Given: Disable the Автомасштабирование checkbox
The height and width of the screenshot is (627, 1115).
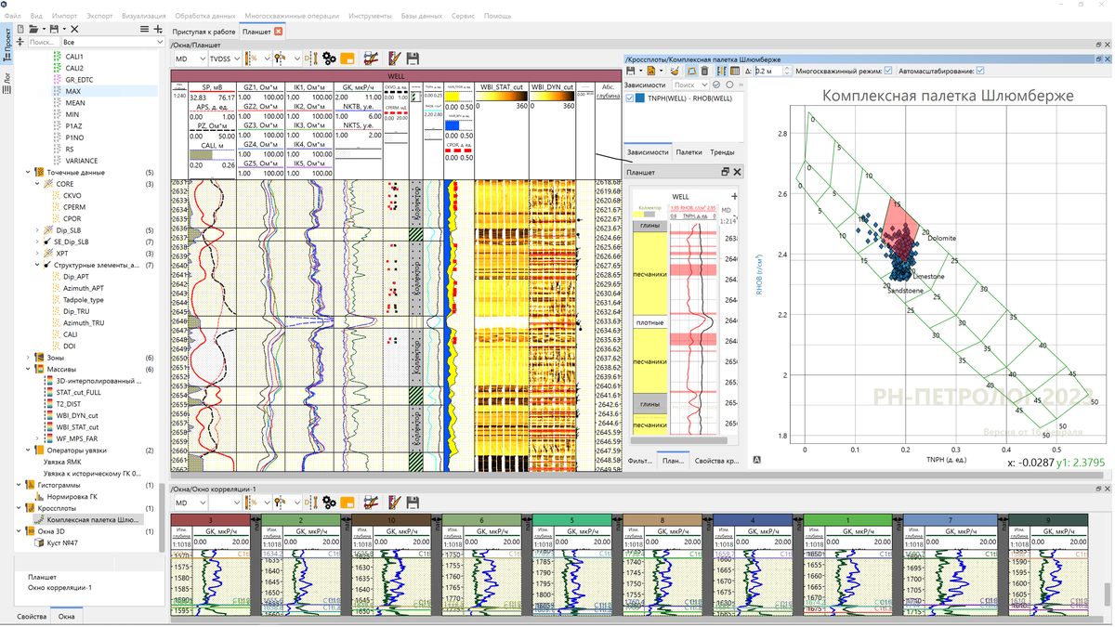Looking at the screenshot, I should pos(980,71).
